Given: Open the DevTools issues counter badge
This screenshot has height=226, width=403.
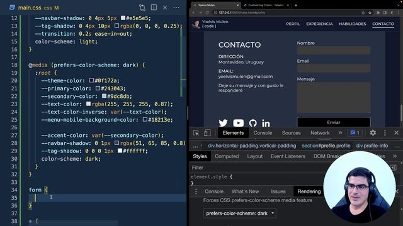Looking at the screenshot, I should point(355,132).
